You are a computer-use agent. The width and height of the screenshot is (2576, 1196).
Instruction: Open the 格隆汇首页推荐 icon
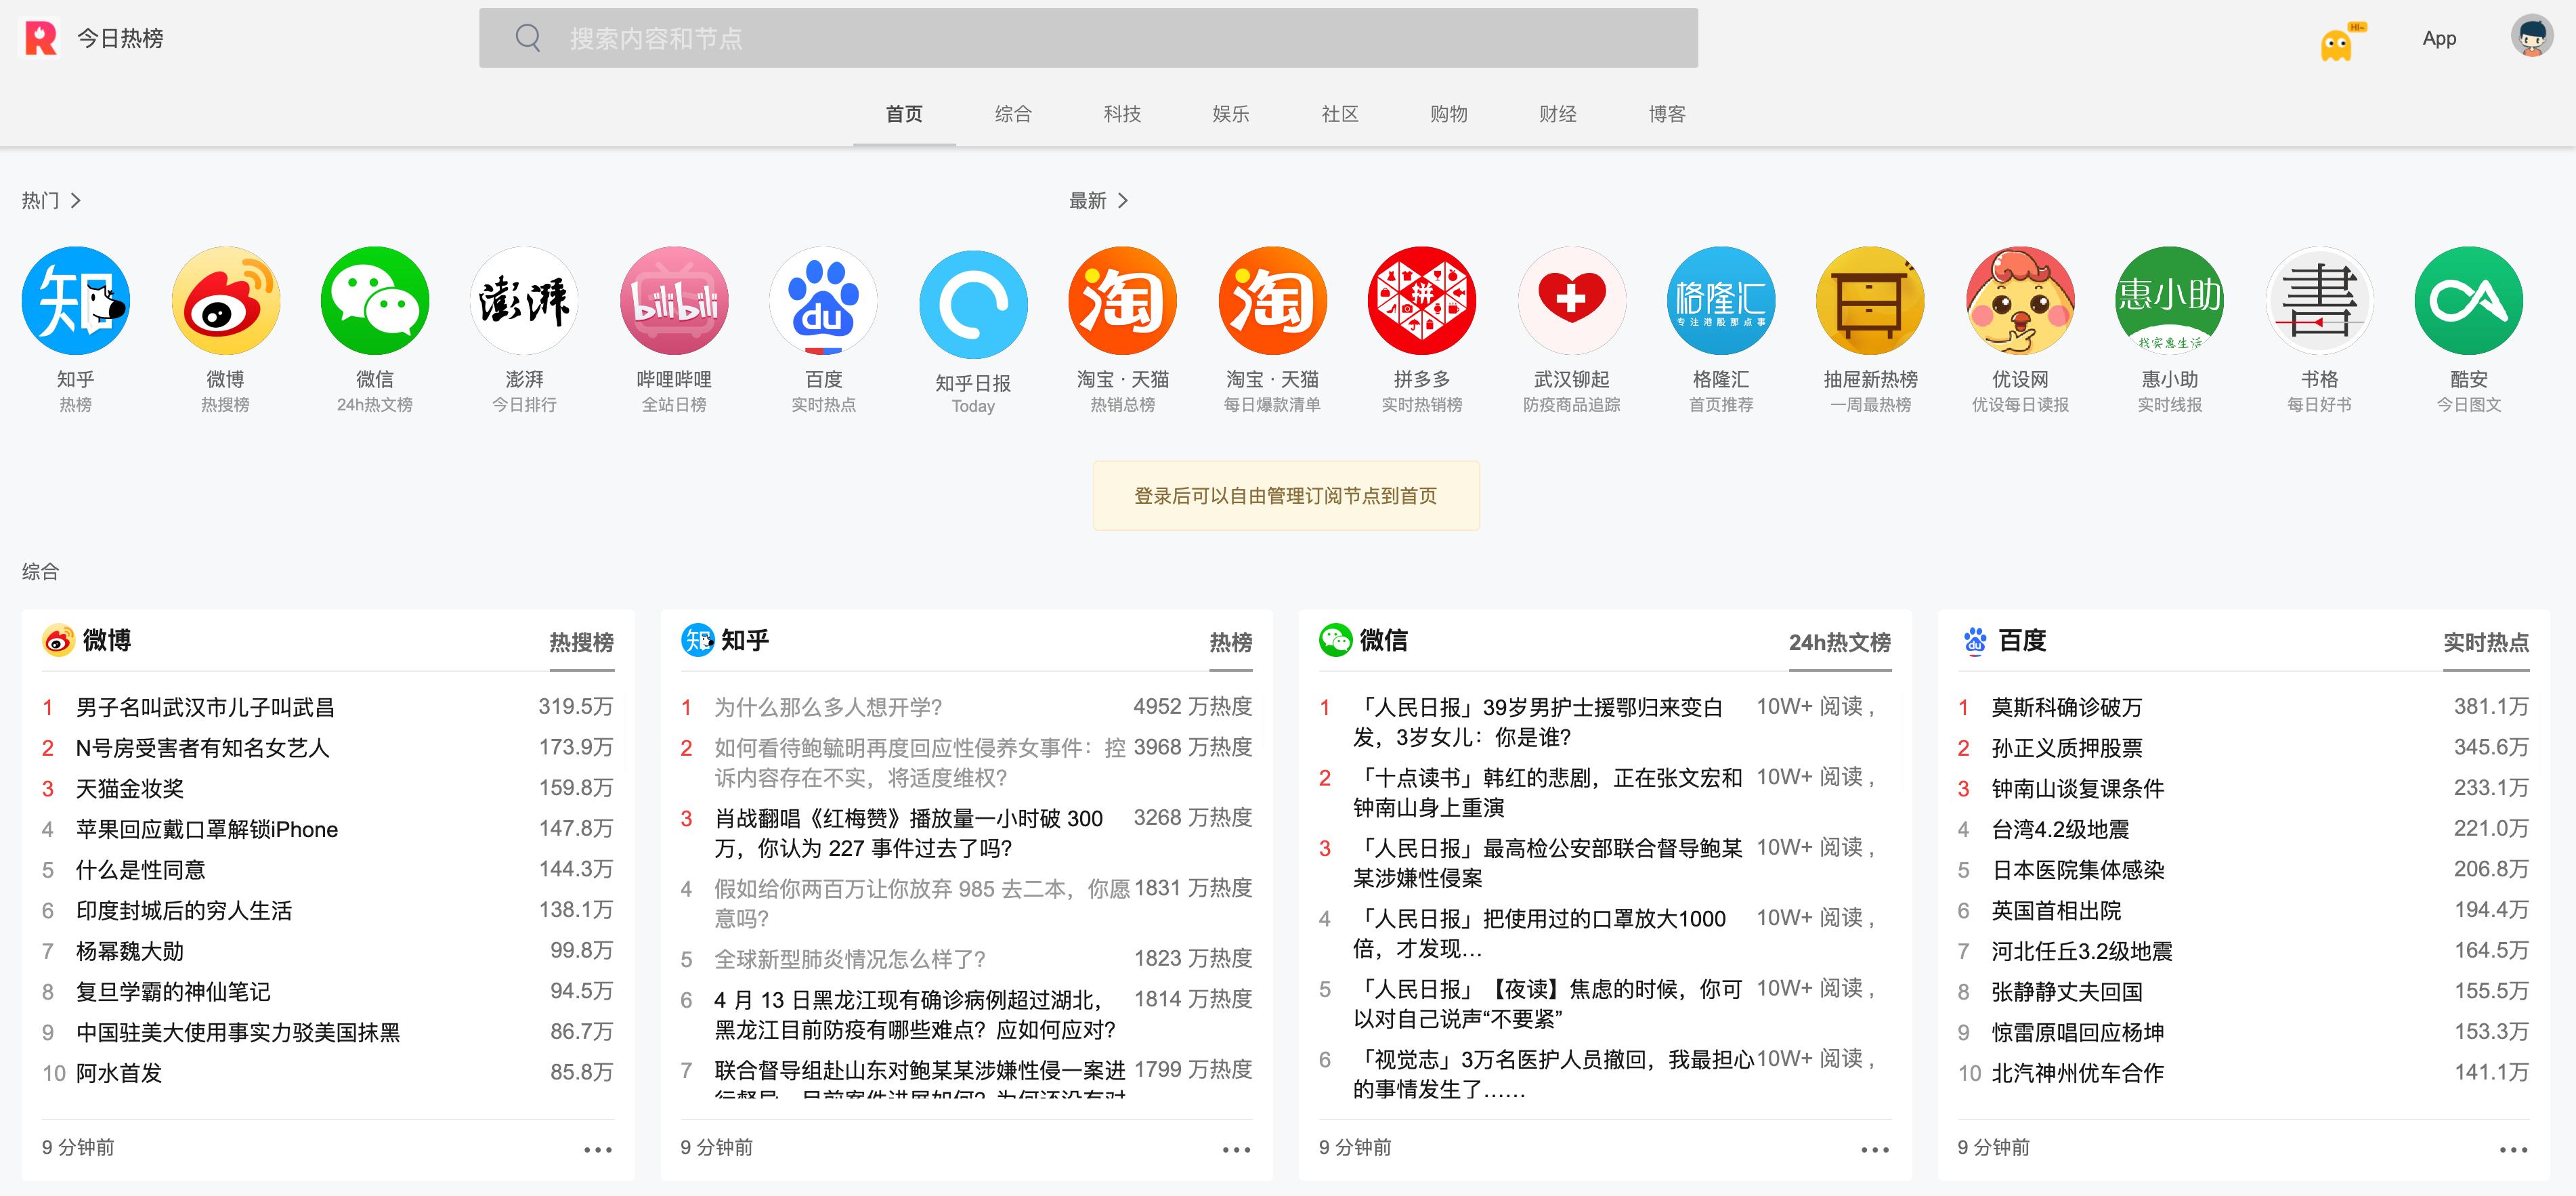pos(1720,299)
